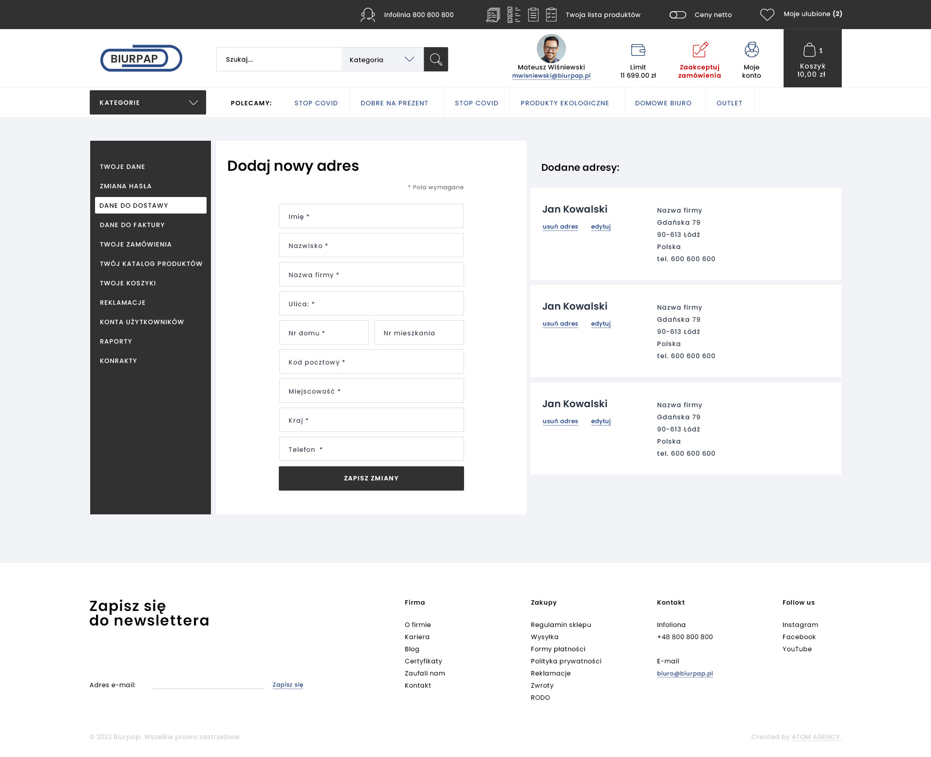The image size is (931, 757).
Task: Open the Moje konto user icon
Action: click(x=752, y=49)
